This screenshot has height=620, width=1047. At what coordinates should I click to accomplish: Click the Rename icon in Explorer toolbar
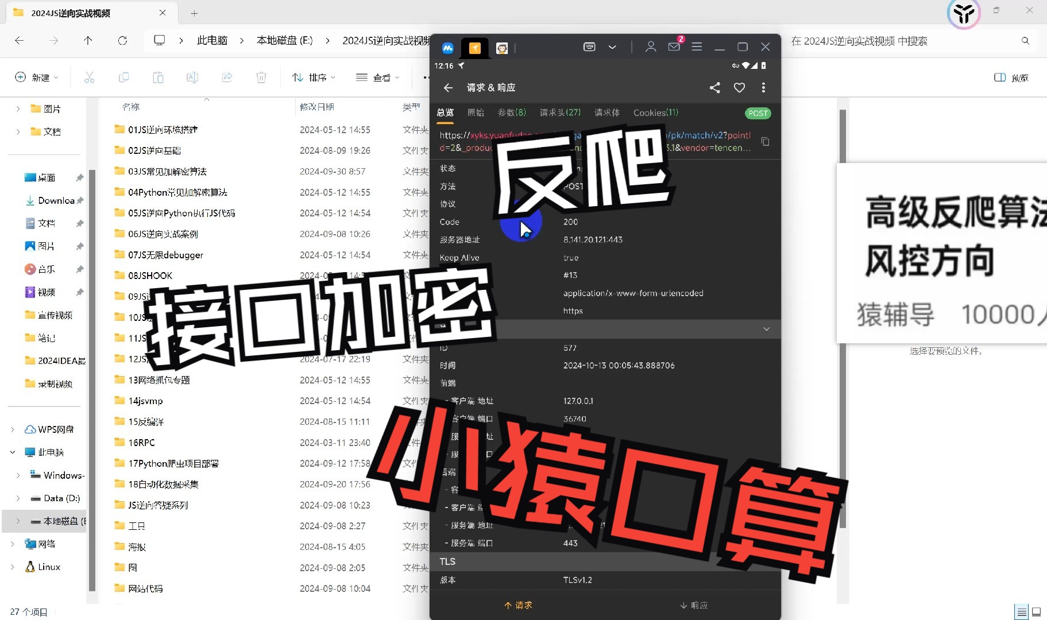[192, 77]
